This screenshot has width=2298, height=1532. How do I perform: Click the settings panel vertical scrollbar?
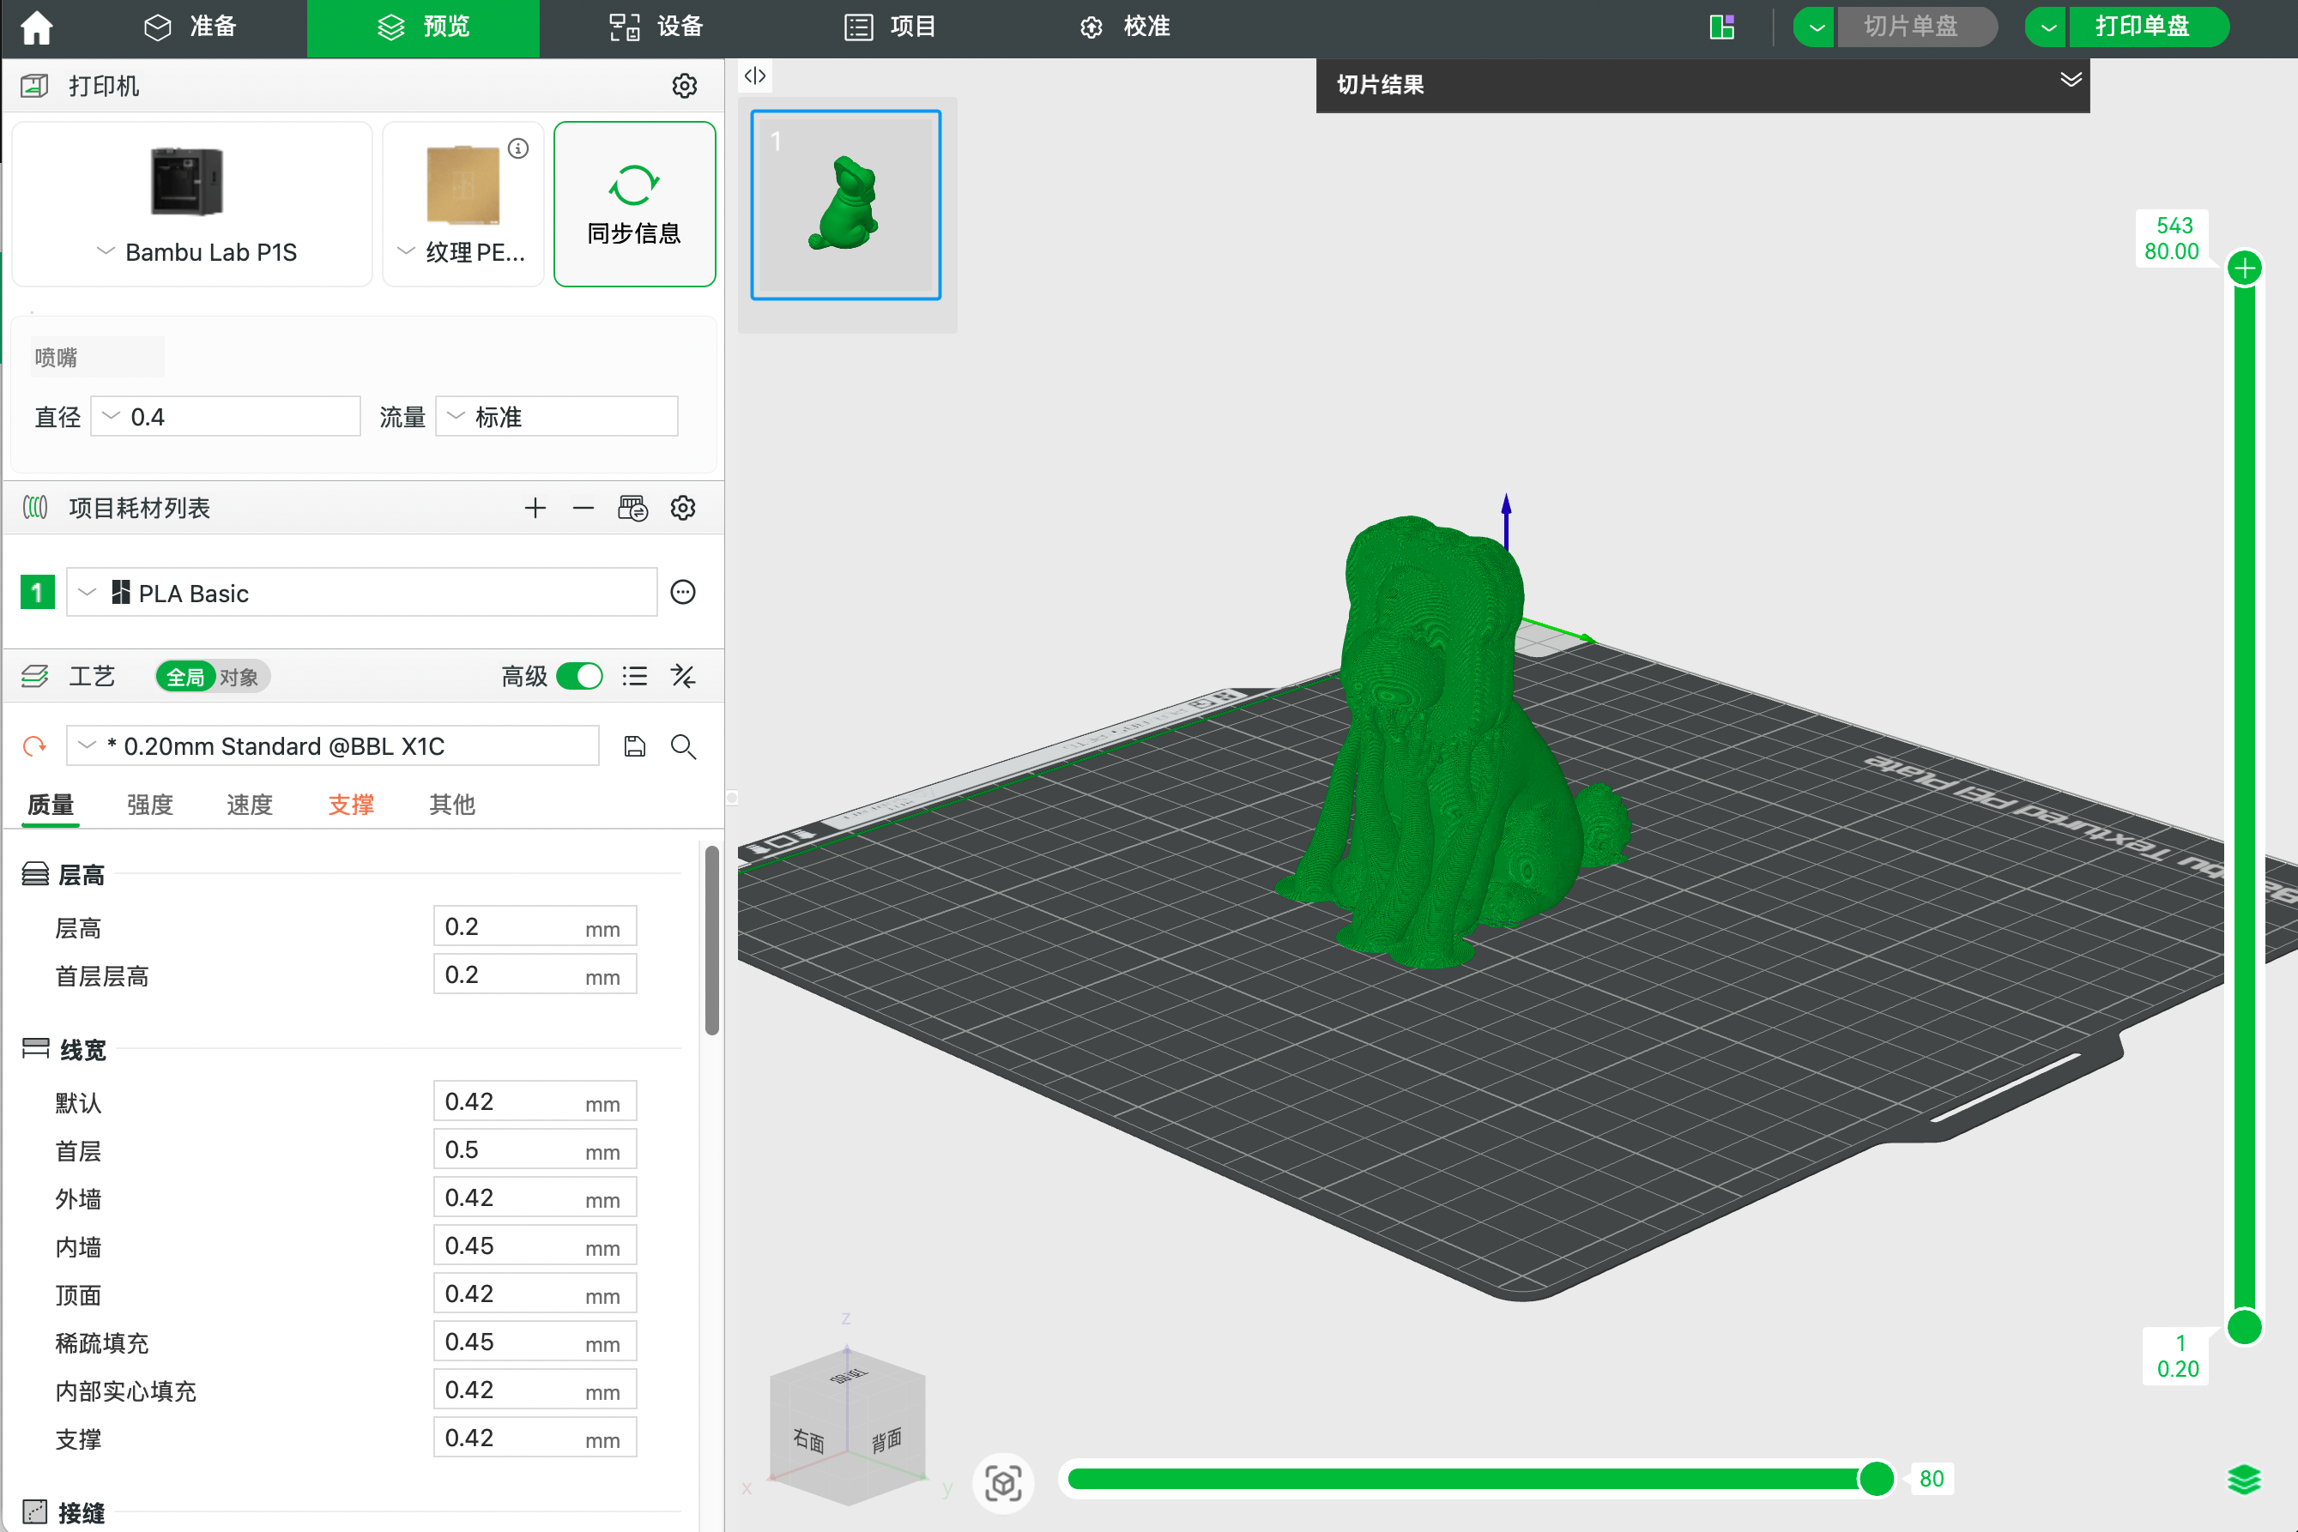tap(711, 940)
